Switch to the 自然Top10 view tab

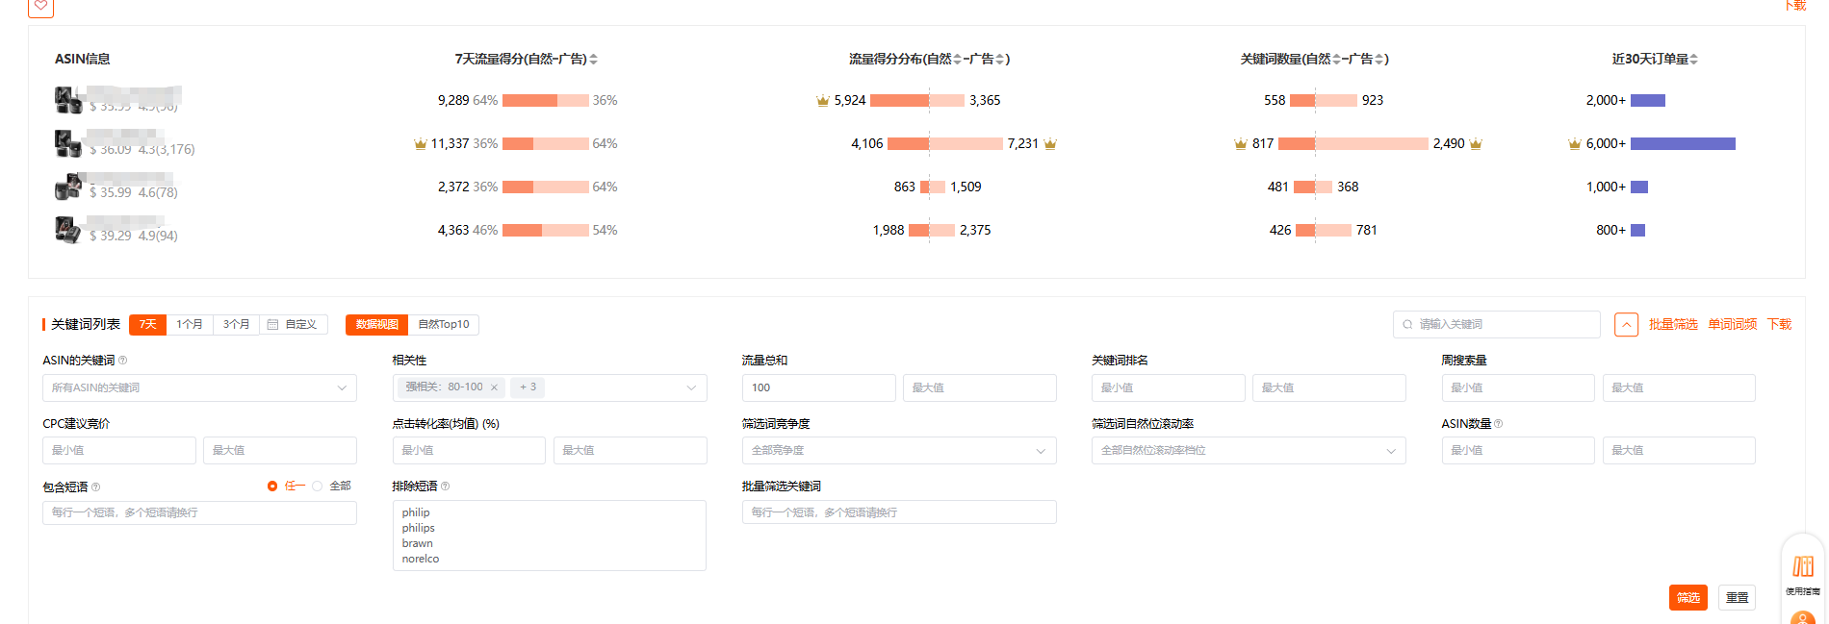[x=443, y=325]
